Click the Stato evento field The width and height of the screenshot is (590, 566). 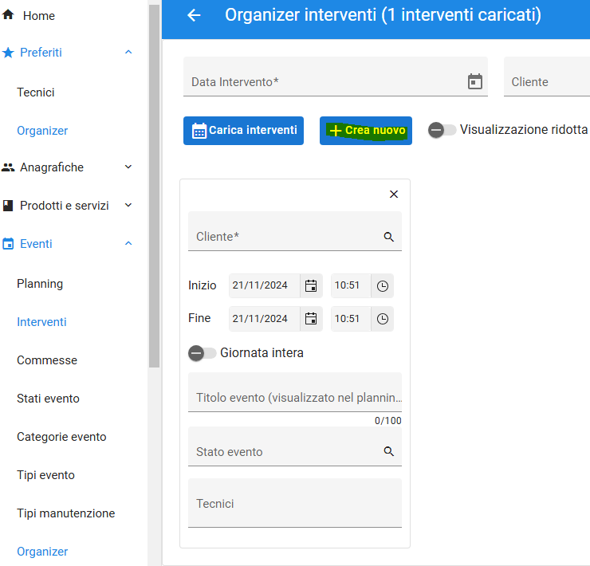(x=295, y=446)
